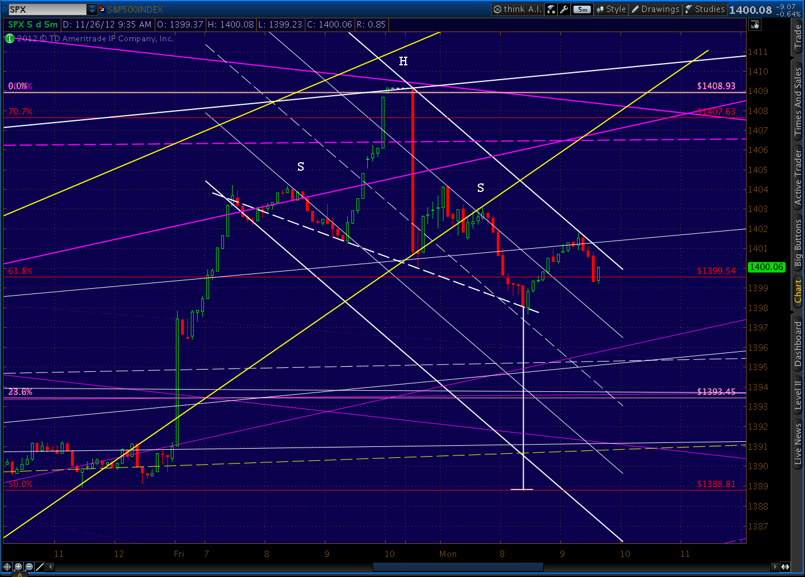The image size is (805, 577).
Task: Zoom out with the minus magnifier
Action: pyautogui.click(x=29, y=567)
